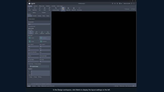Click the Rows input field
Image resolution: width=164 pixels, height=92 pixels.
point(45,54)
